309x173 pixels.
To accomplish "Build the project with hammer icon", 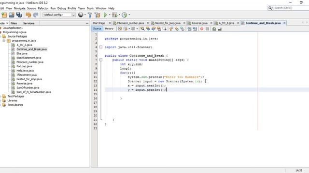I will 90,15.
